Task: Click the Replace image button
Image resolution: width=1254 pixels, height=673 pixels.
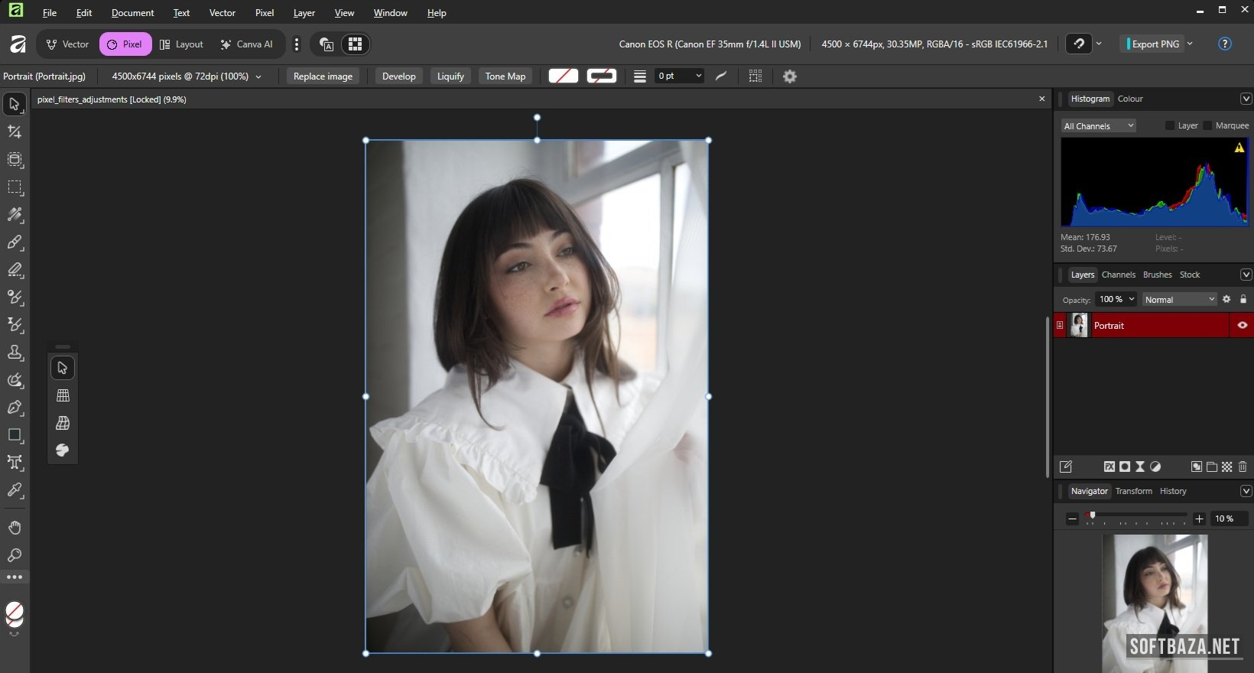Action: pos(323,76)
